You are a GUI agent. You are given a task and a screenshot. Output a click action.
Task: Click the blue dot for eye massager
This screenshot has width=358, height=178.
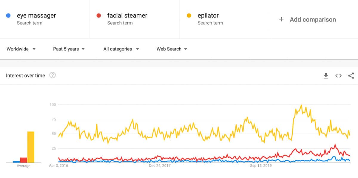click(8, 16)
